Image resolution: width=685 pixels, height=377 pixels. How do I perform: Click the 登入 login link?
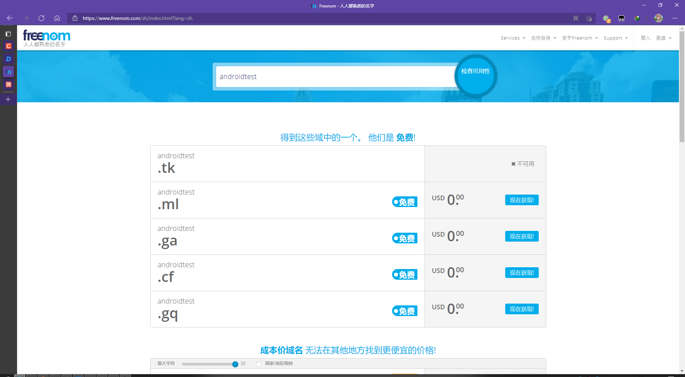pyautogui.click(x=645, y=38)
